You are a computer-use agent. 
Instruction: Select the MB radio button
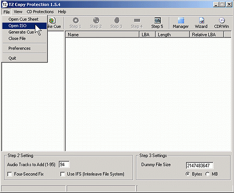click(207, 174)
